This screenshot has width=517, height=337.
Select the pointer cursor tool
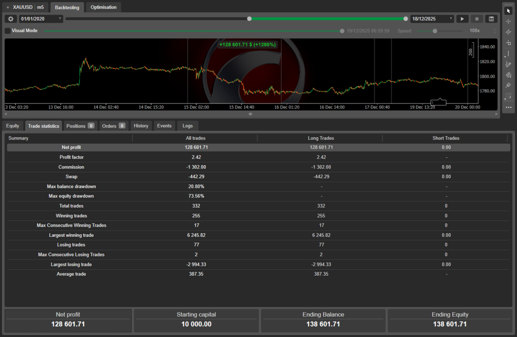(x=508, y=11)
